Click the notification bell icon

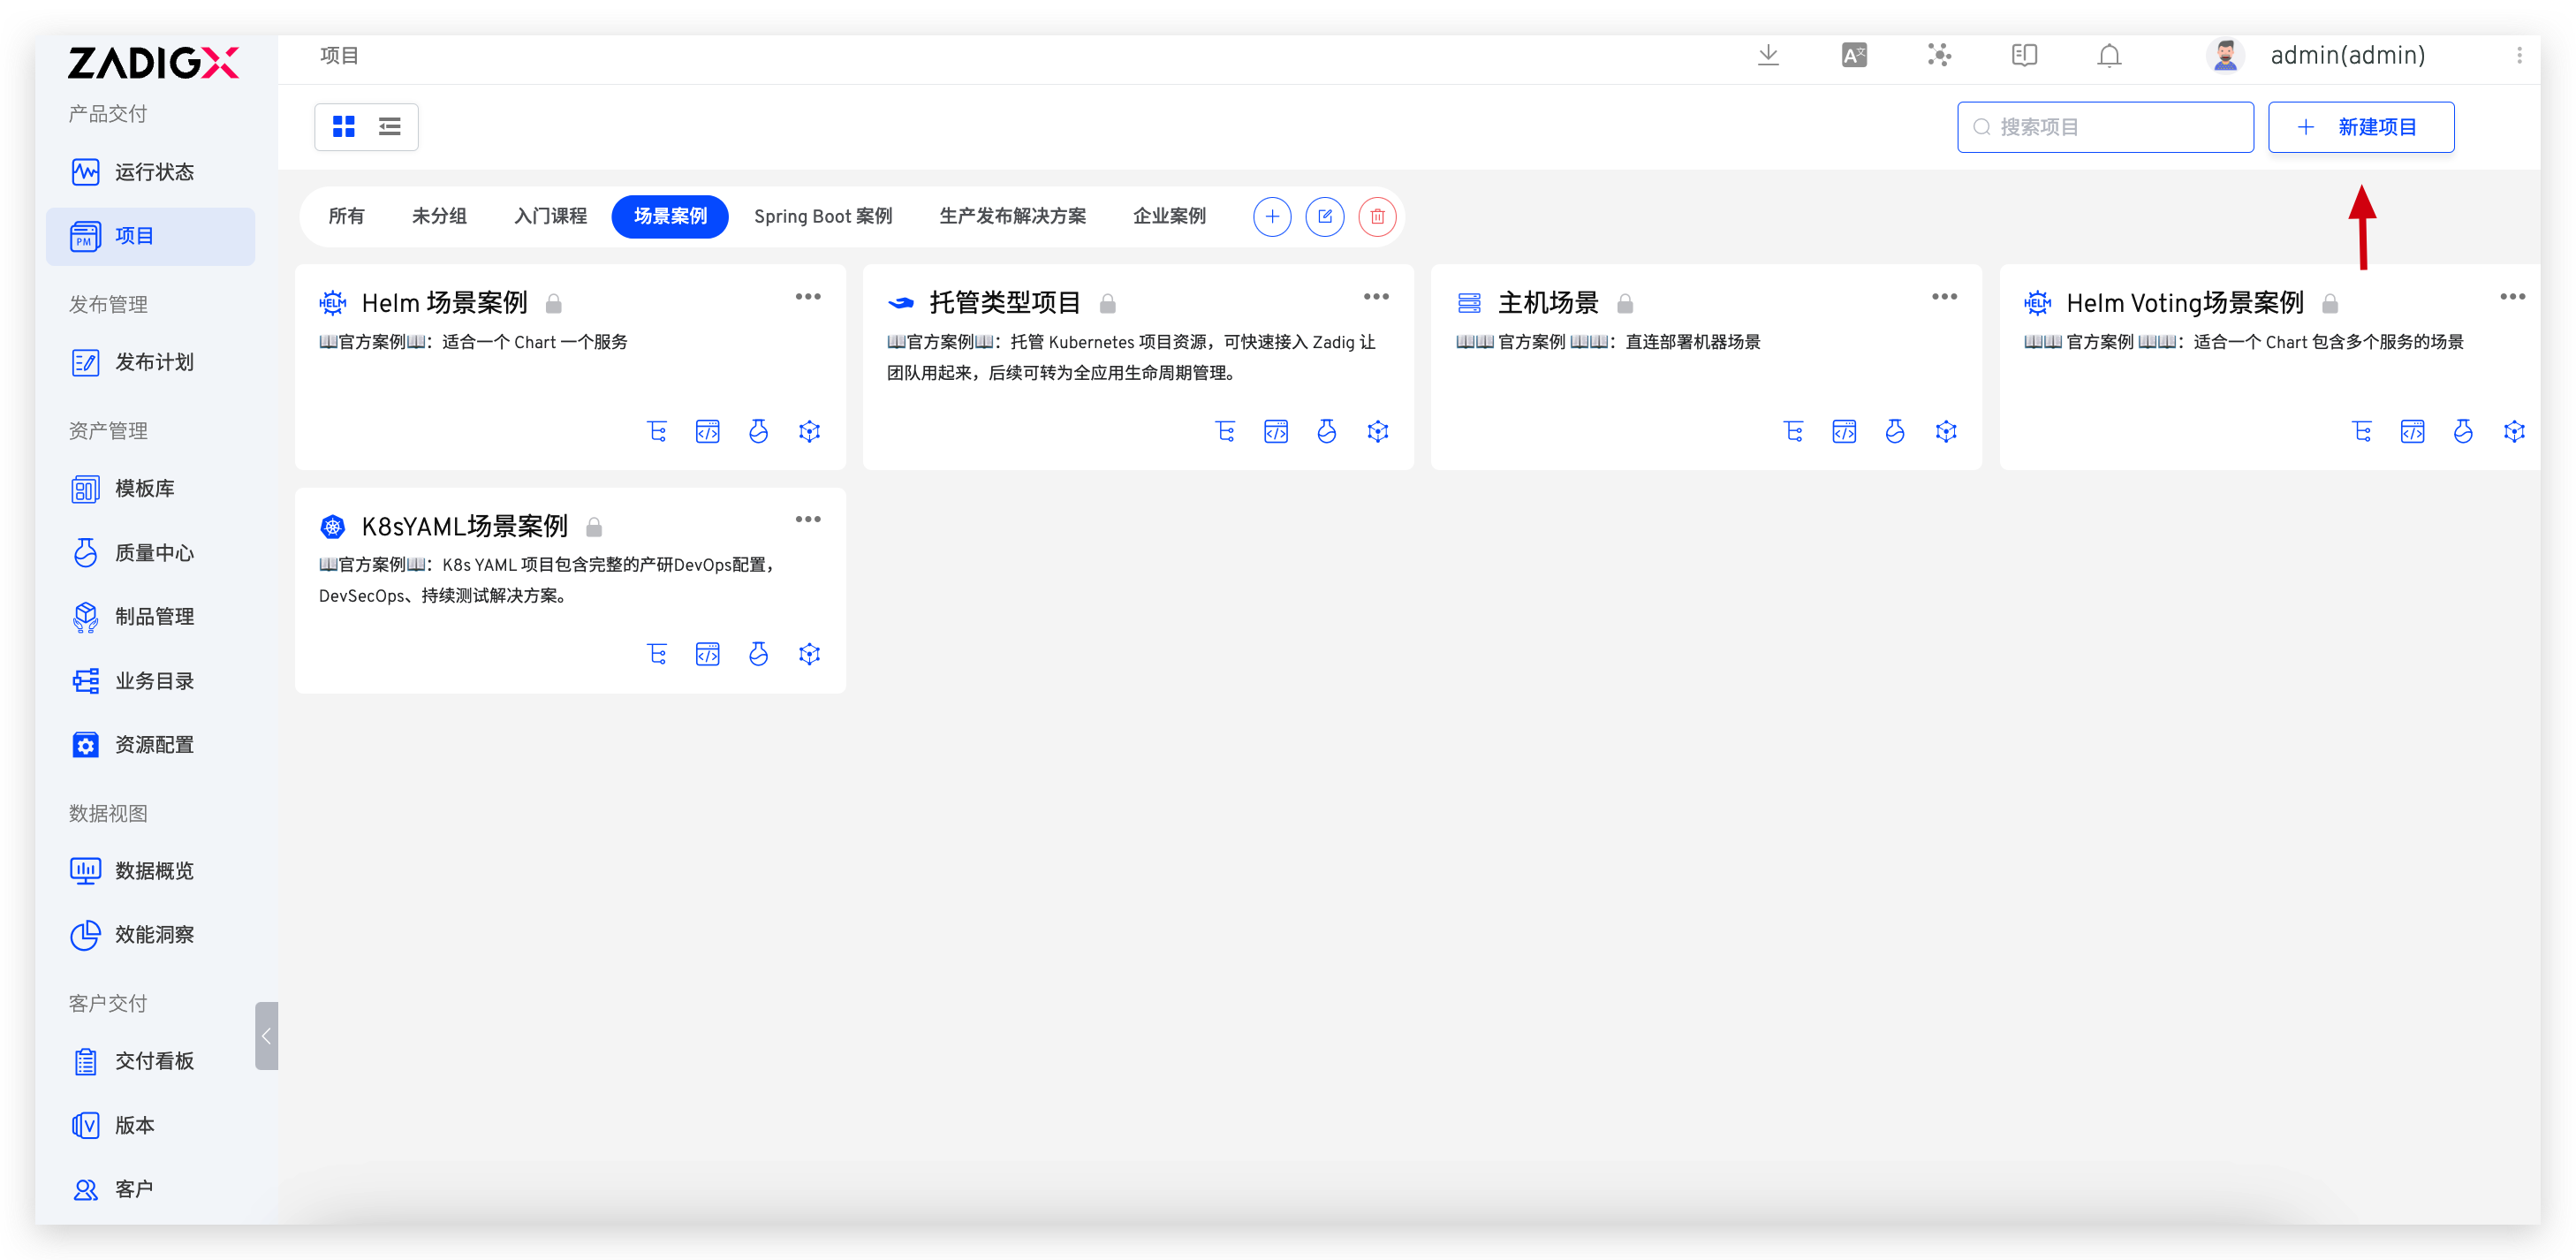click(2108, 55)
